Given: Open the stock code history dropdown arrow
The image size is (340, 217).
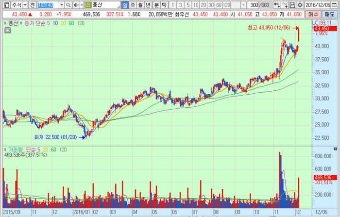Looking at the screenshot, I should coord(61,5).
